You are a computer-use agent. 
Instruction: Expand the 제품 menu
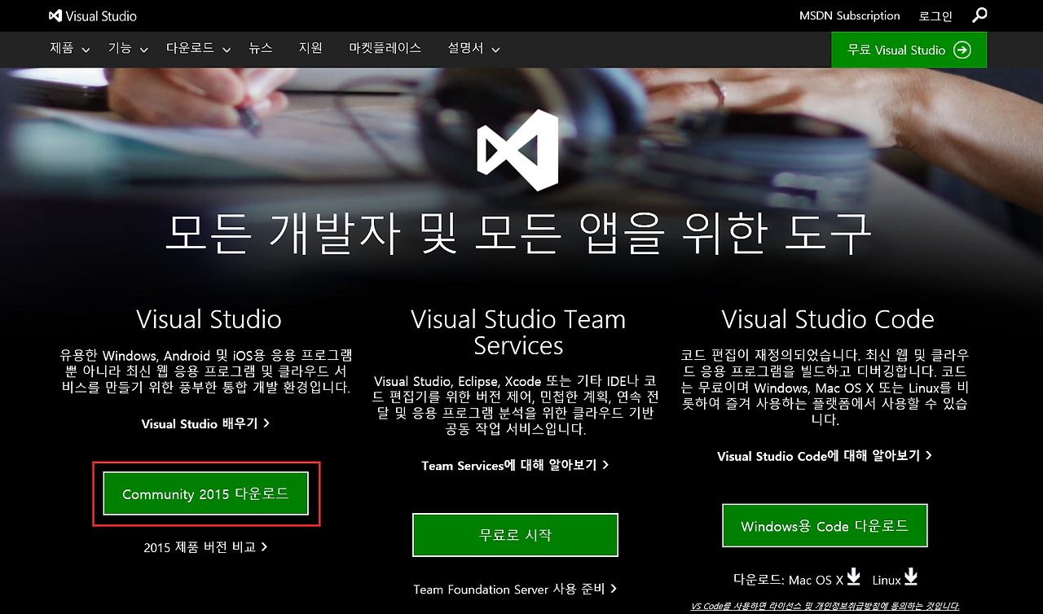pyautogui.click(x=71, y=49)
